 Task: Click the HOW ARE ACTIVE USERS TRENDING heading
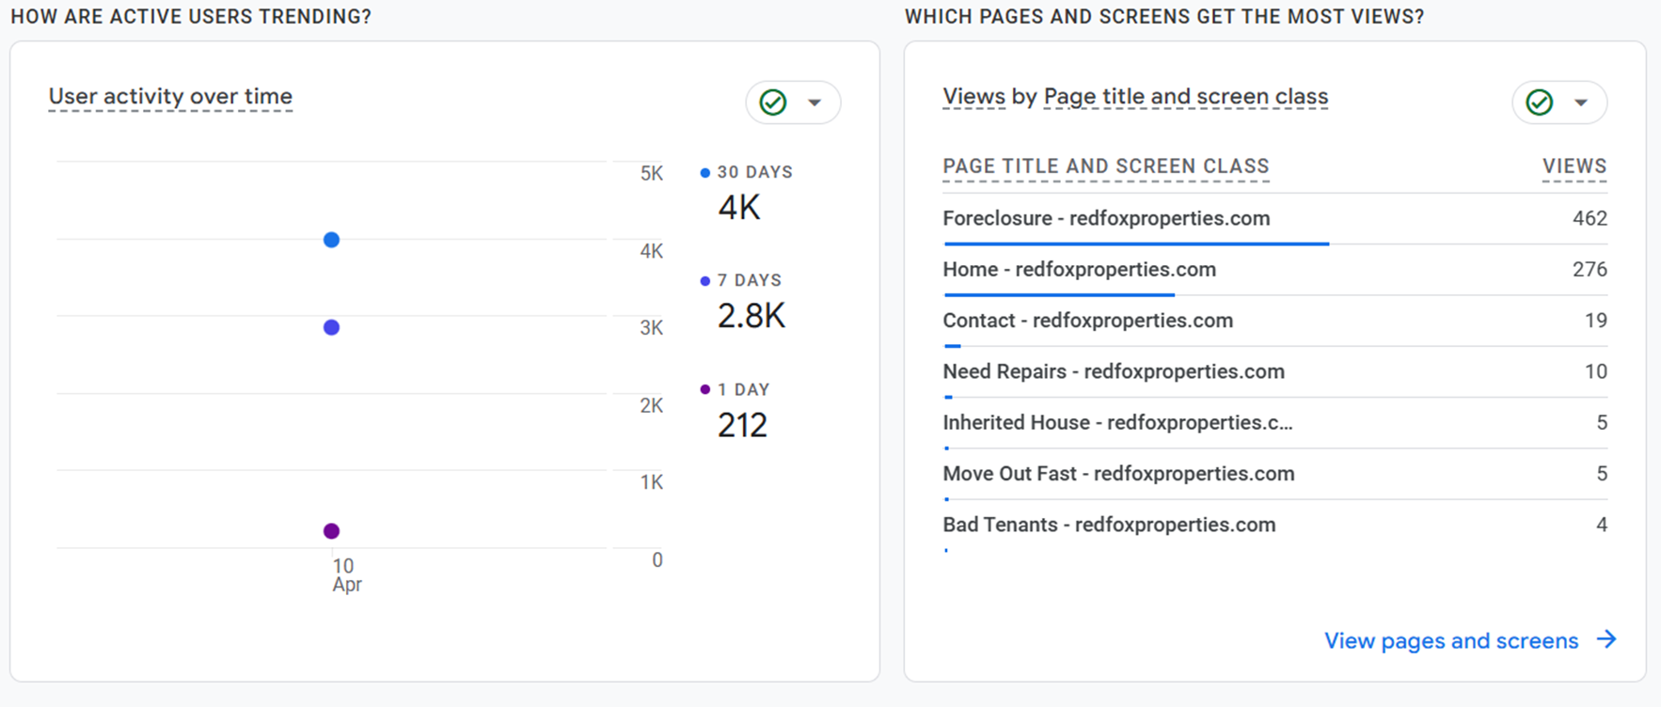tap(191, 17)
